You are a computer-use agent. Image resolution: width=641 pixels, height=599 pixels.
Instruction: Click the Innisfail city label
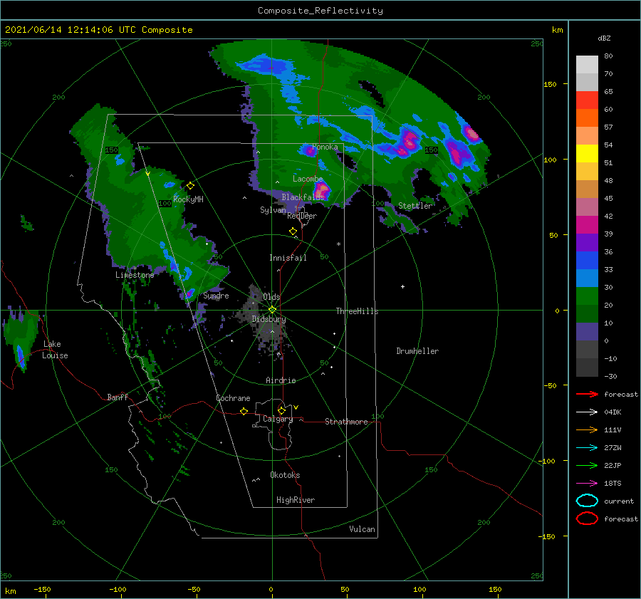pyautogui.click(x=288, y=258)
